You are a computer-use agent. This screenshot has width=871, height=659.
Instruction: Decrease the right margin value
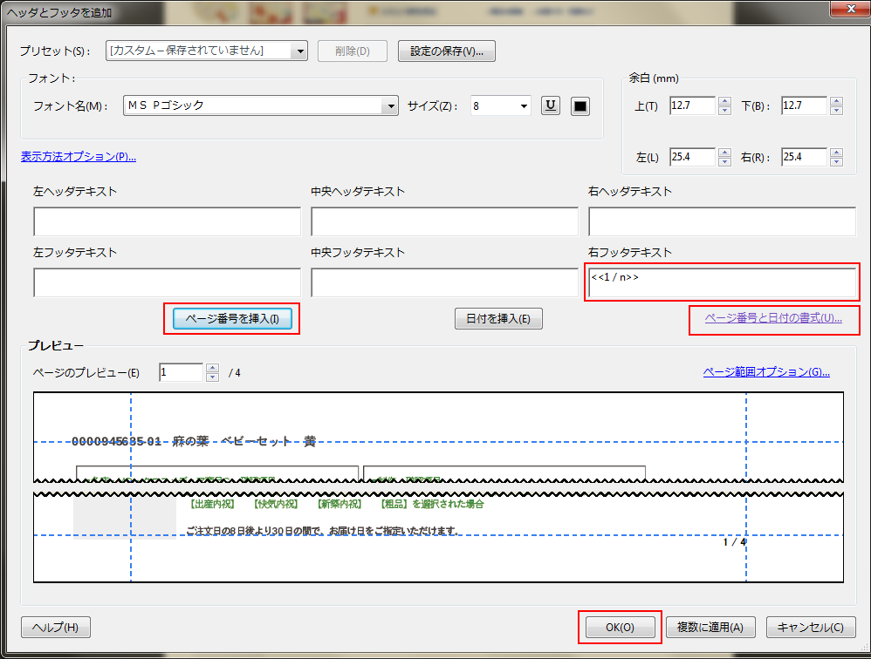(x=836, y=162)
